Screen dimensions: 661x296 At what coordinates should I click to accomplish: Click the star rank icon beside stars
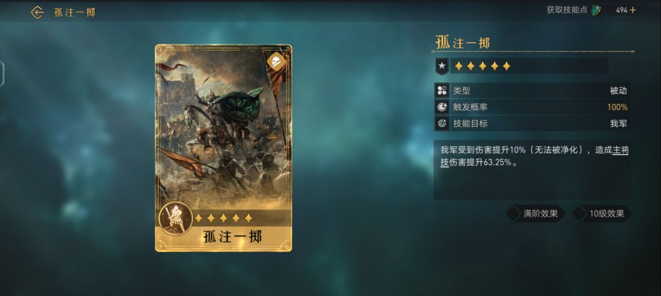[441, 66]
